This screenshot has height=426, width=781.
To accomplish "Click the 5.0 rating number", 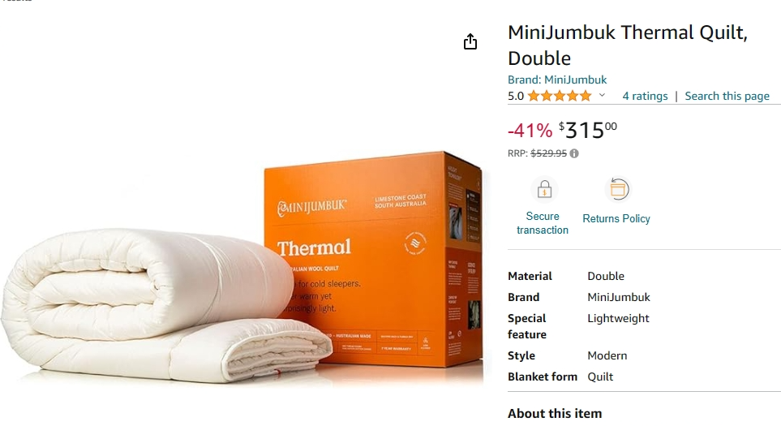I will 516,97.
